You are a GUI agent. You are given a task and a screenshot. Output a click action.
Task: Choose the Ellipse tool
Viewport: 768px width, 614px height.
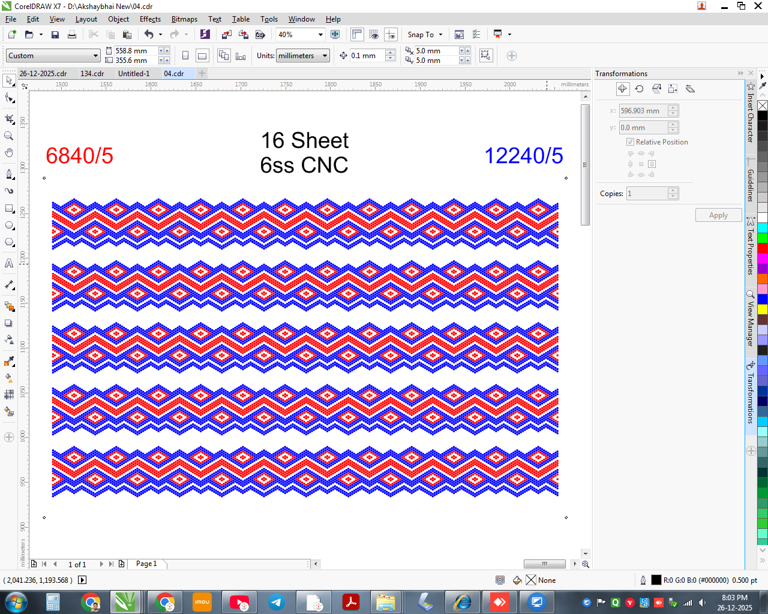pos(9,225)
